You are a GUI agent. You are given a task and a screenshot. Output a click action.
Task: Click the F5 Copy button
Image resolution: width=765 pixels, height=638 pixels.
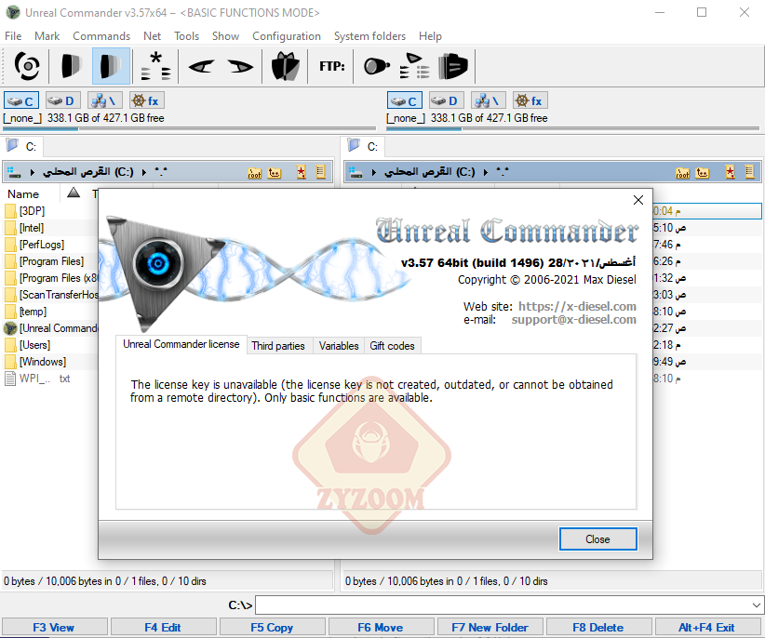click(x=272, y=627)
